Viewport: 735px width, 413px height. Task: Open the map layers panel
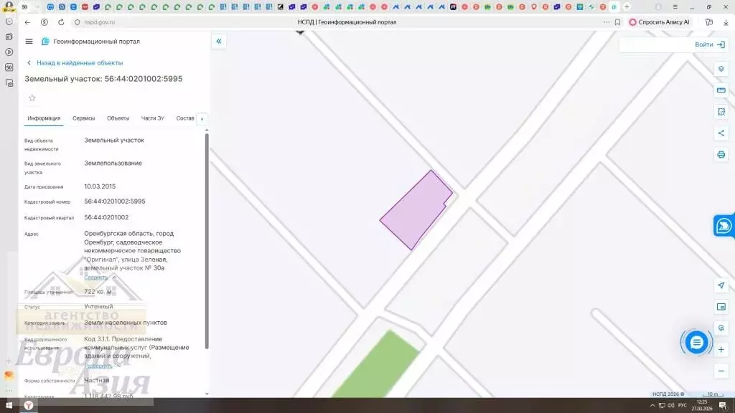click(x=721, y=69)
